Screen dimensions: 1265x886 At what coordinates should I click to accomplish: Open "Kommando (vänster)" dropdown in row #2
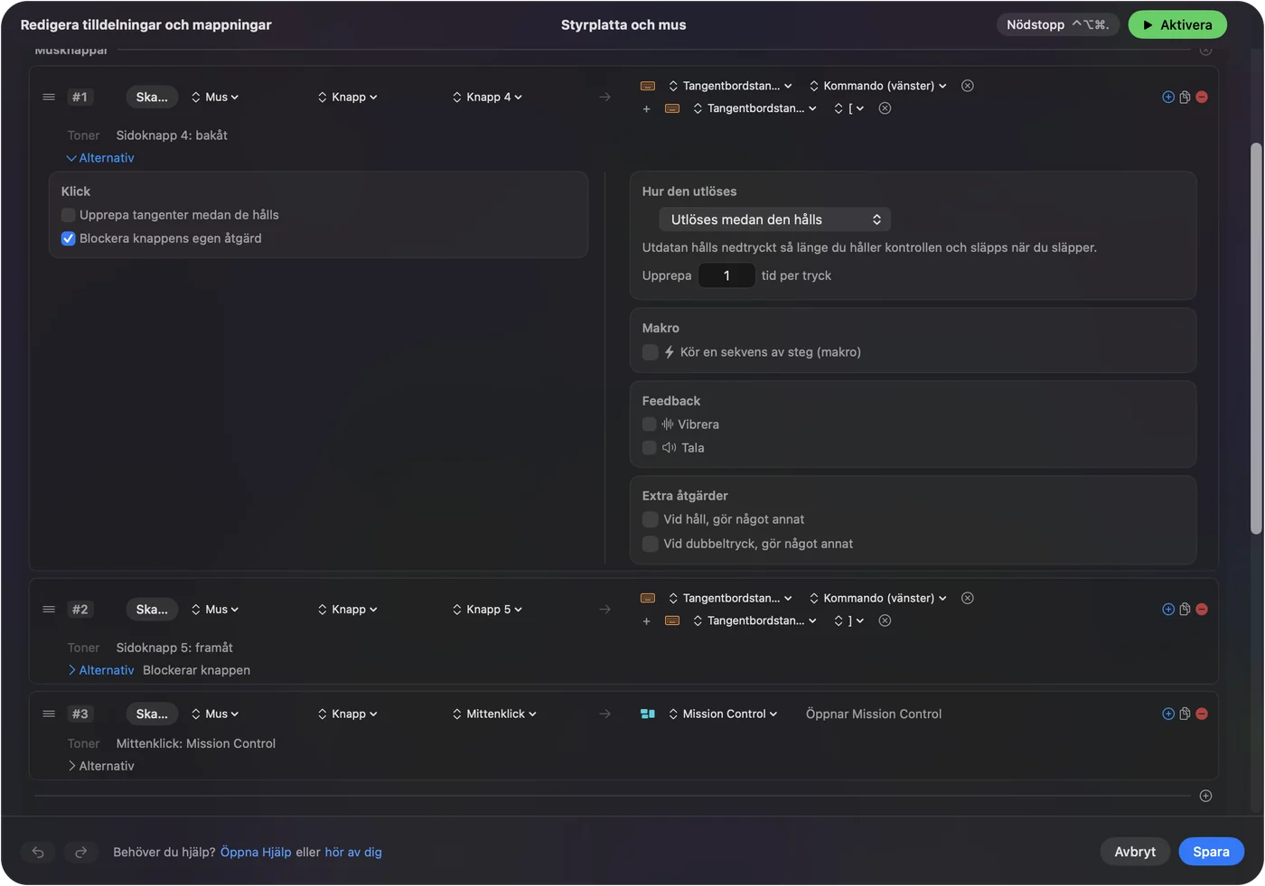click(x=878, y=598)
